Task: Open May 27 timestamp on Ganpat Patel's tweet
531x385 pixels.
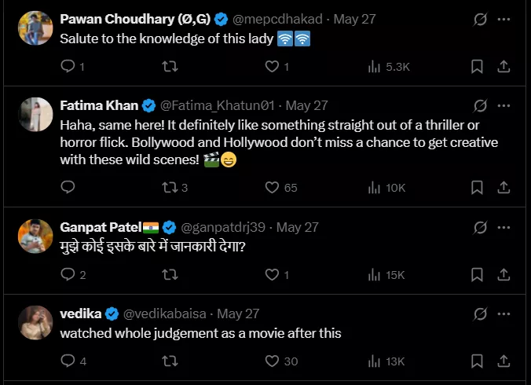Action: point(298,227)
